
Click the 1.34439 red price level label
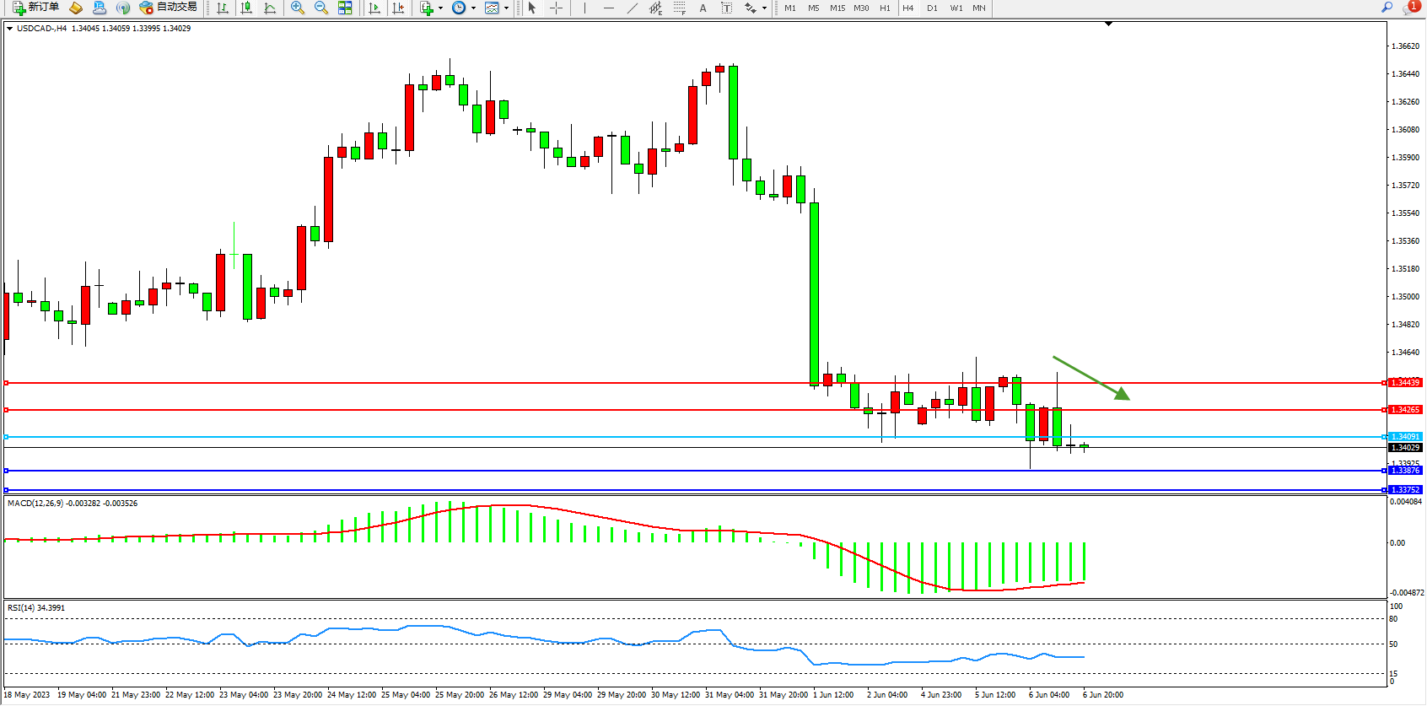point(1404,383)
